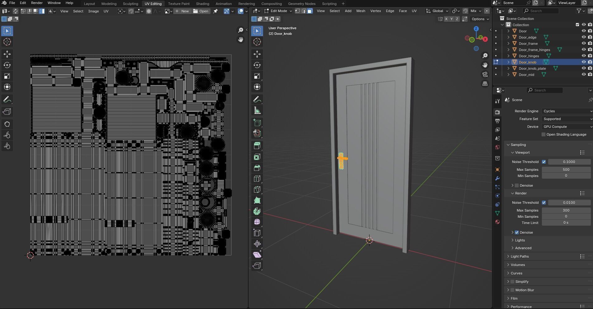The width and height of the screenshot is (593, 309).
Task: Switch to the Shading workspace tab
Action: 202,4
